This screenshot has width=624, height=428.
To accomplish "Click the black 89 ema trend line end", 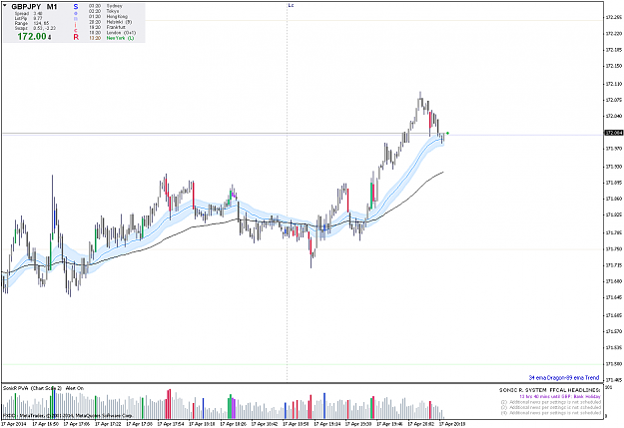I will pos(442,173).
